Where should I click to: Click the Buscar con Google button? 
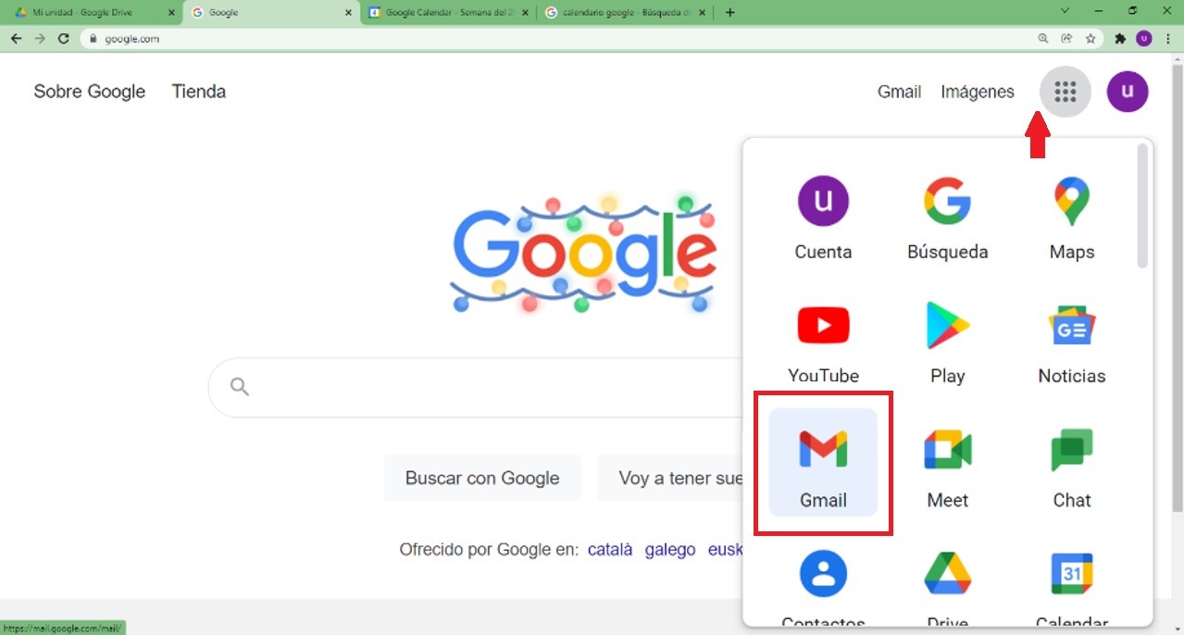(482, 478)
